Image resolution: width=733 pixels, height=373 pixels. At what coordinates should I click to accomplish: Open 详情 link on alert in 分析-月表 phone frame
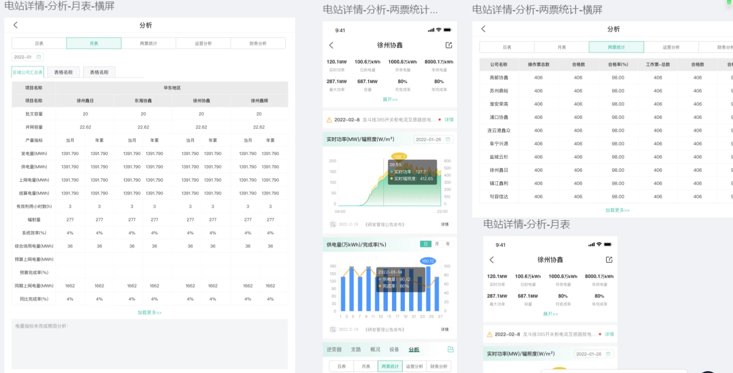pyautogui.click(x=609, y=334)
